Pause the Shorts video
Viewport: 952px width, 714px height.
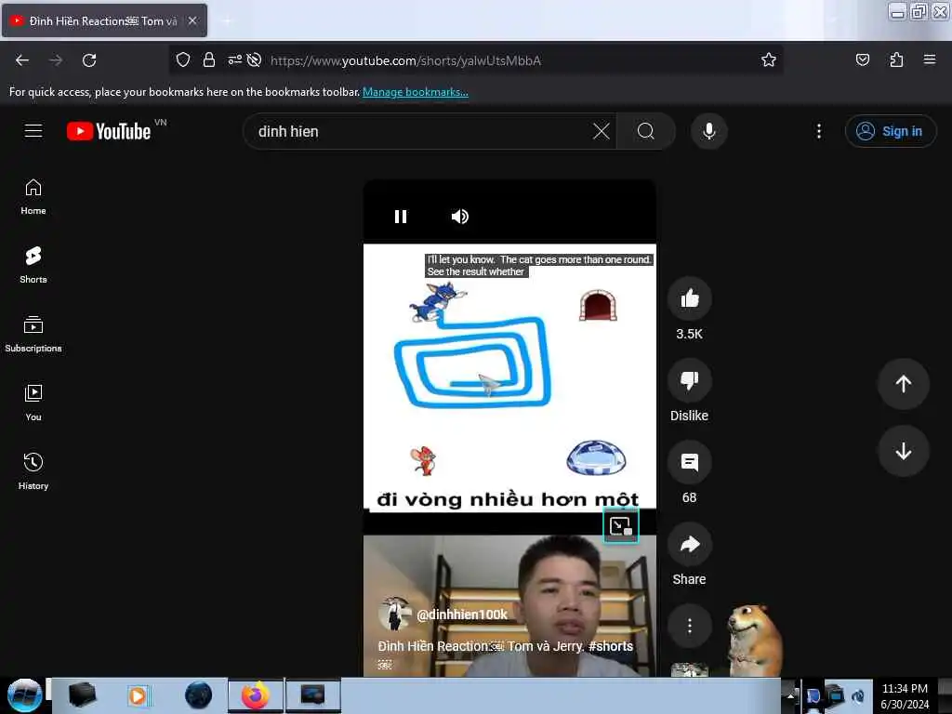coord(400,217)
